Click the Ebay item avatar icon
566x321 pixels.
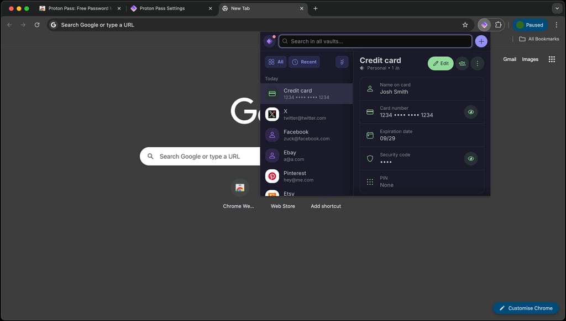(272, 156)
